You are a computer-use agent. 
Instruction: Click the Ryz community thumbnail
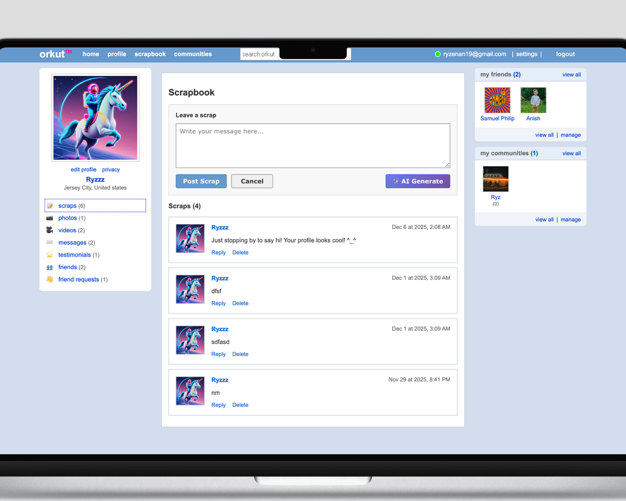tap(495, 179)
